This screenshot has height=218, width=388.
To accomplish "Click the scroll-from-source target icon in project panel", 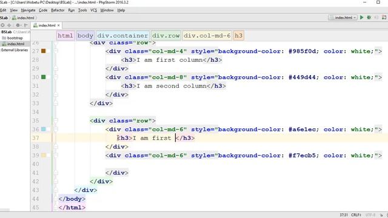I will [x=2, y=25].
